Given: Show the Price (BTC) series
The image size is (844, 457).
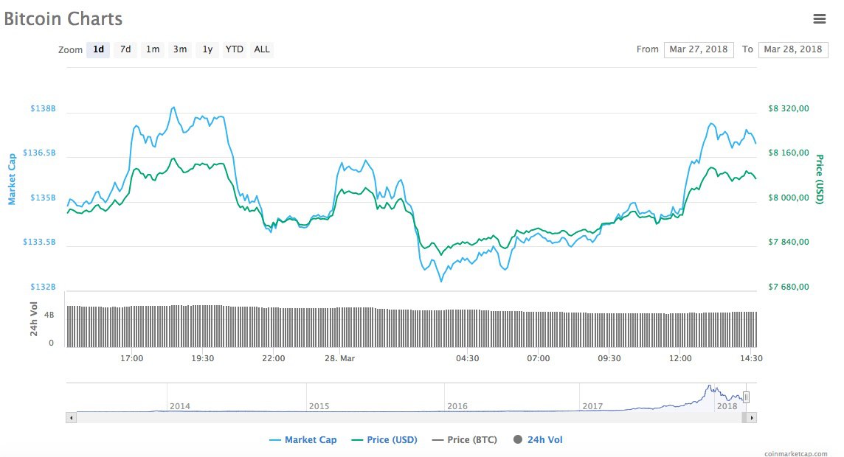Looking at the screenshot, I should (464, 440).
